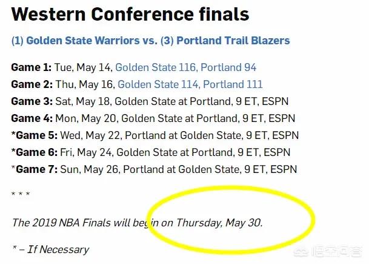
Task: Click the starred Game 7 label
Action: coord(34,169)
